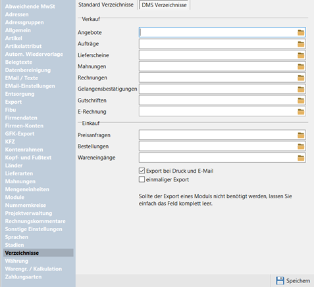Switch to Standard Verzeichnisse tab
The width and height of the screenshot is (314, 287).
point(106,5)
